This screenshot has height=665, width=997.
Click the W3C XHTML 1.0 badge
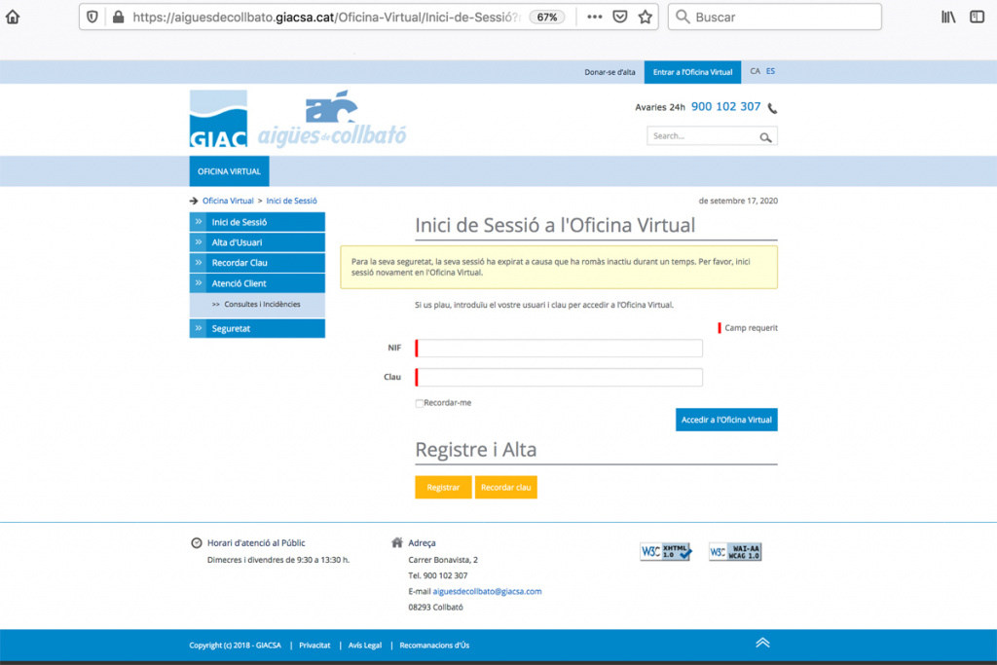pyautogui.click(x=666, y=551)
